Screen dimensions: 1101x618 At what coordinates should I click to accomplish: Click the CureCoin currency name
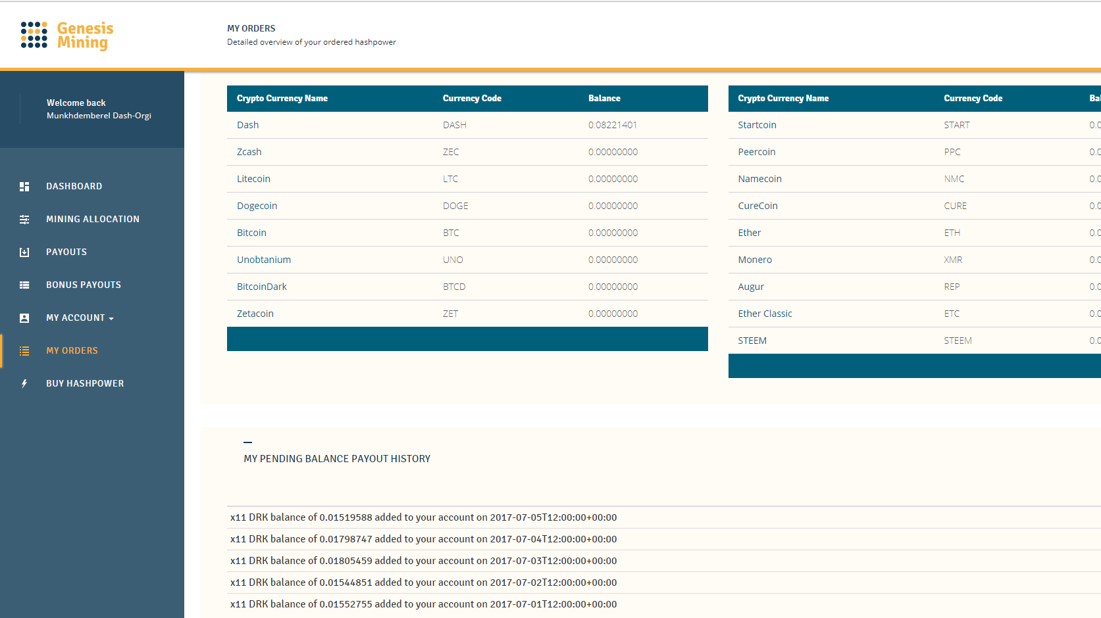(x=757, y=206)
